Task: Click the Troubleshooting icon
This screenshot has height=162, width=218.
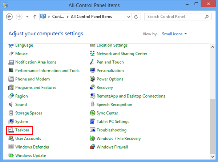Action: (92, 130)
